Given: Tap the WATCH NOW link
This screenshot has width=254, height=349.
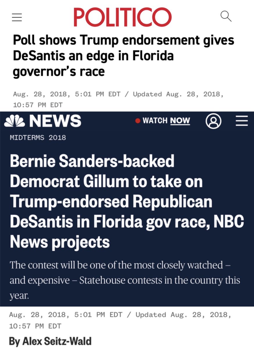Looking at the screenshot, I should pos(166,121).
